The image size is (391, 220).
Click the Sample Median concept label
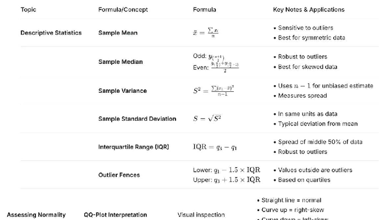[x=120, y=62]
